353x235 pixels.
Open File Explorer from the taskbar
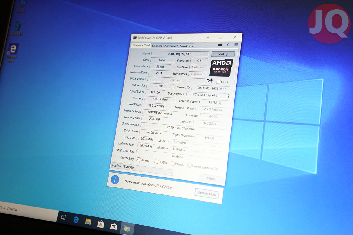(x=88, y=221)
